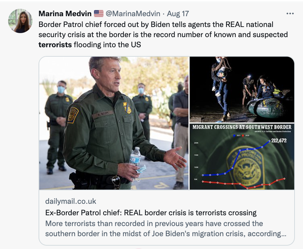303x249 pixels.
Task: Open the tweet permalink via Aug 17
Action: [178, 14]
